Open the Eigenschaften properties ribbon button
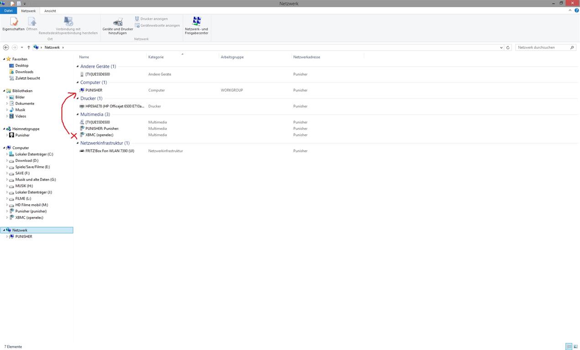The image size is (580, 350). tap(14, 24)
